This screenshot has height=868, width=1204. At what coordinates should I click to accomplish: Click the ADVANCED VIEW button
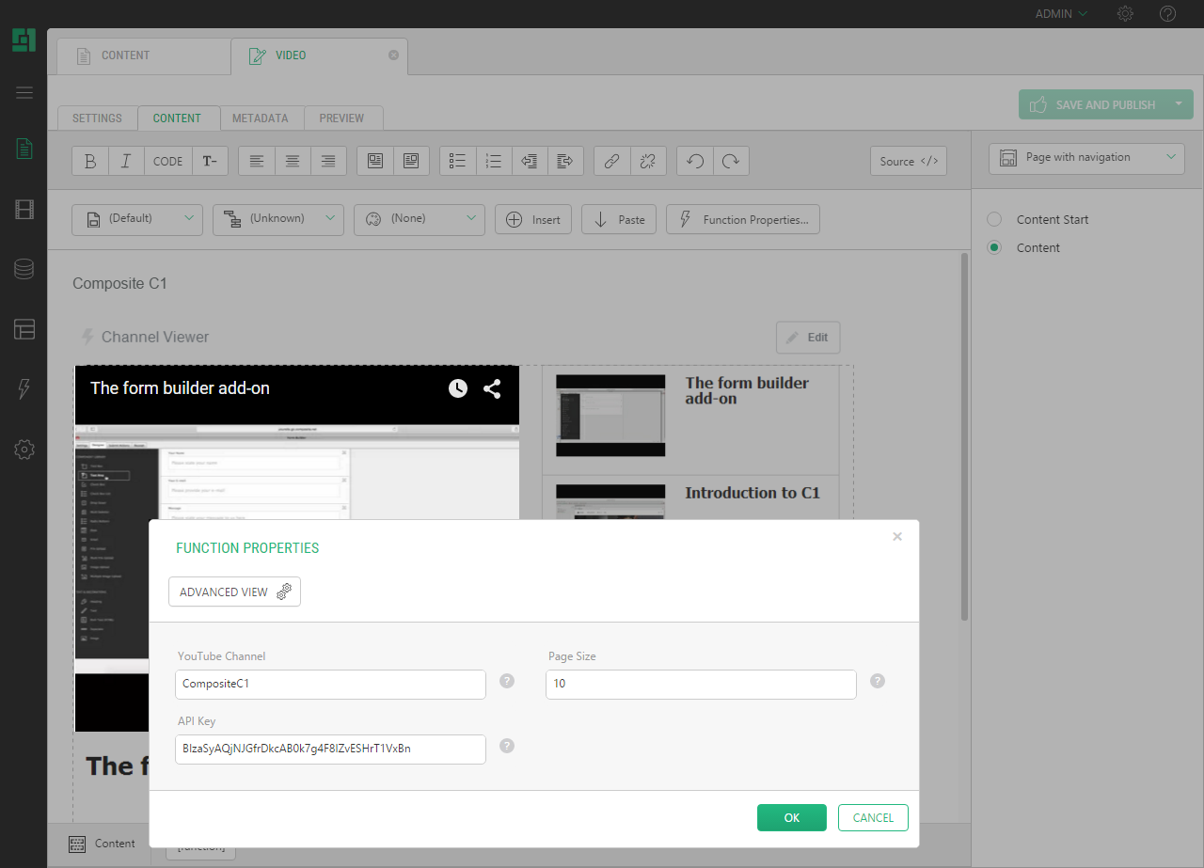234,592
